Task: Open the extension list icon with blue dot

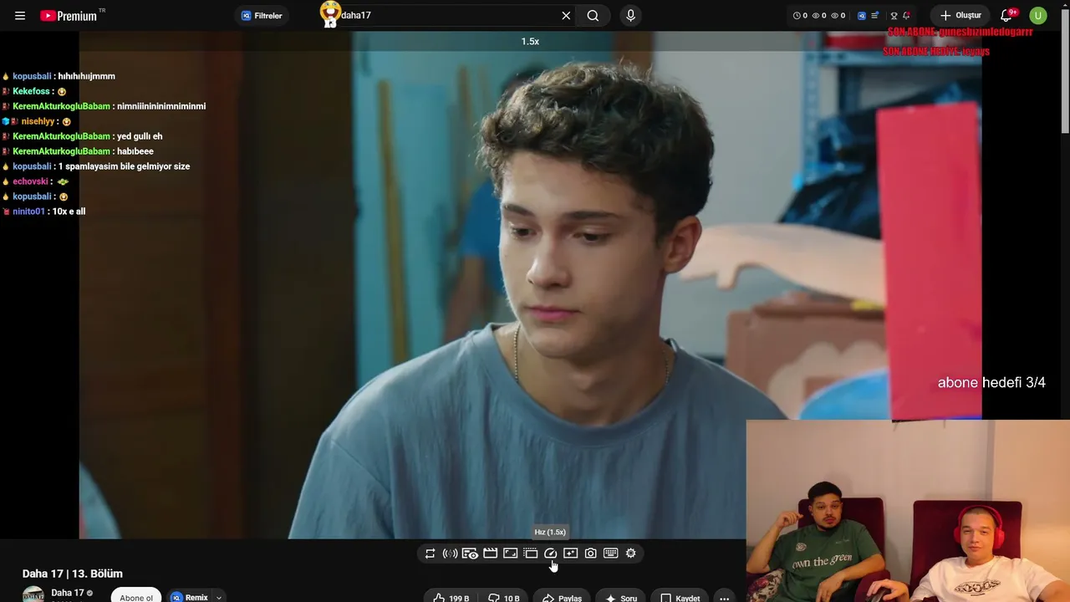Action: 874,16
